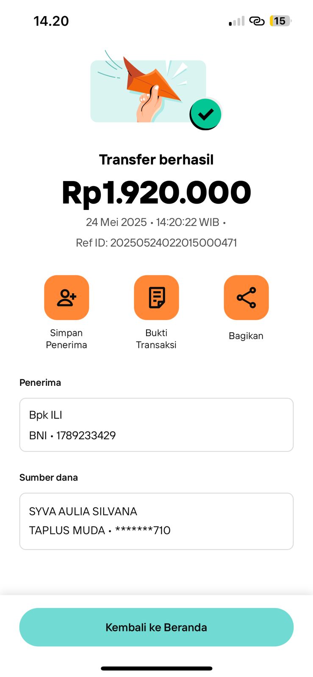The width and height of the screenshot is (313, 677).
Task: Tap the battery indicator in status bar
Action: [x=280, y=21]
